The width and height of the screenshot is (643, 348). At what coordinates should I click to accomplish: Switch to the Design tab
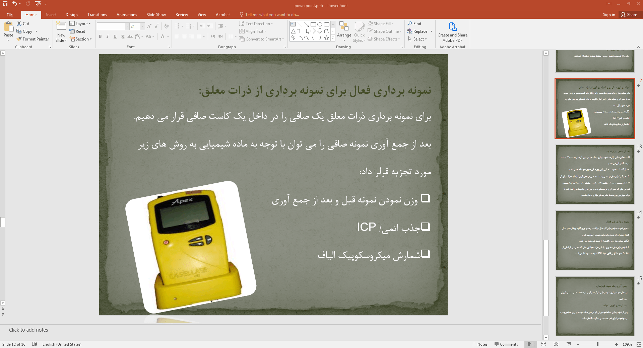[71, 15]
